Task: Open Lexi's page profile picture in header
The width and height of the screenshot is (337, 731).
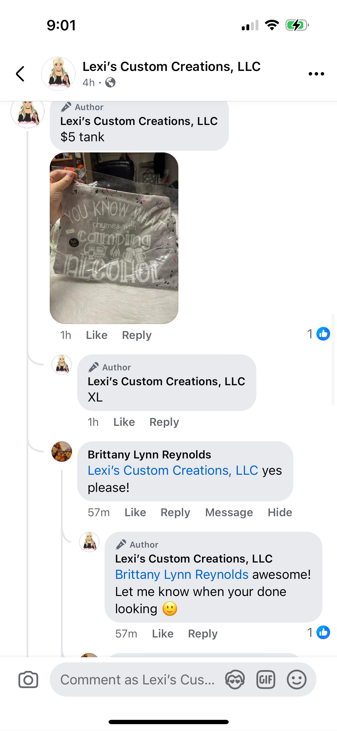Action: 58,74
